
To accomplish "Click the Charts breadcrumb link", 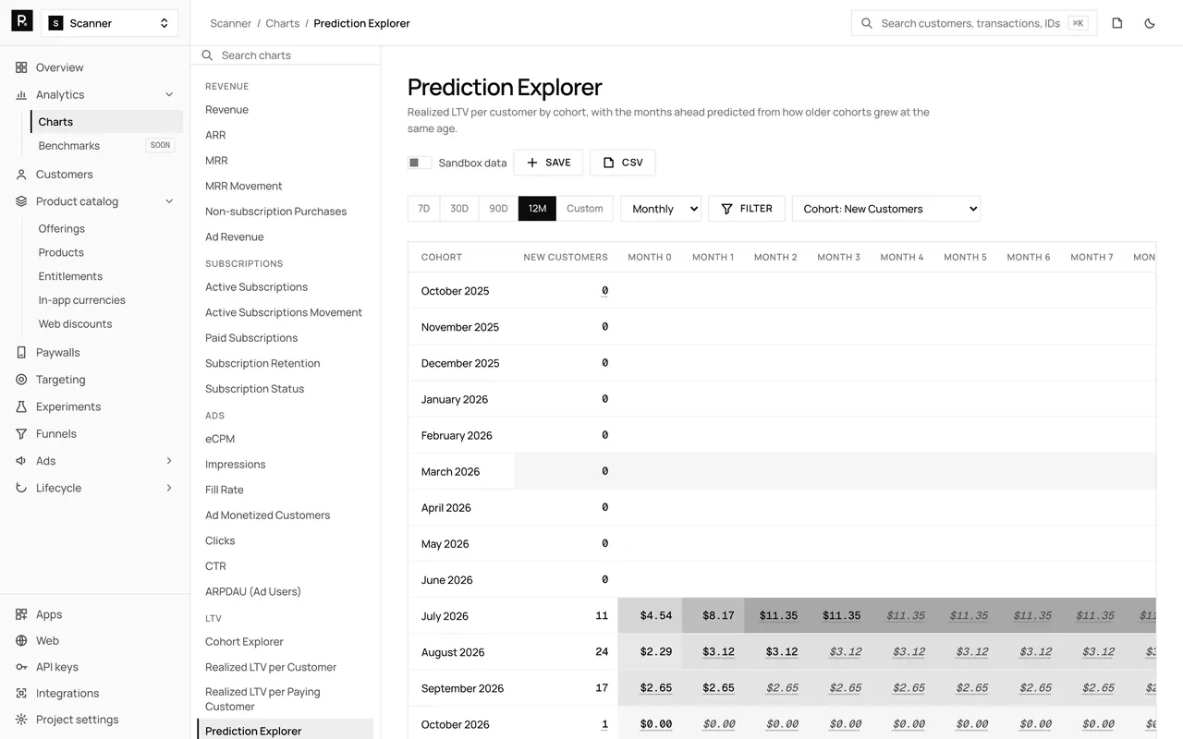I will click(x=283, y=23).
